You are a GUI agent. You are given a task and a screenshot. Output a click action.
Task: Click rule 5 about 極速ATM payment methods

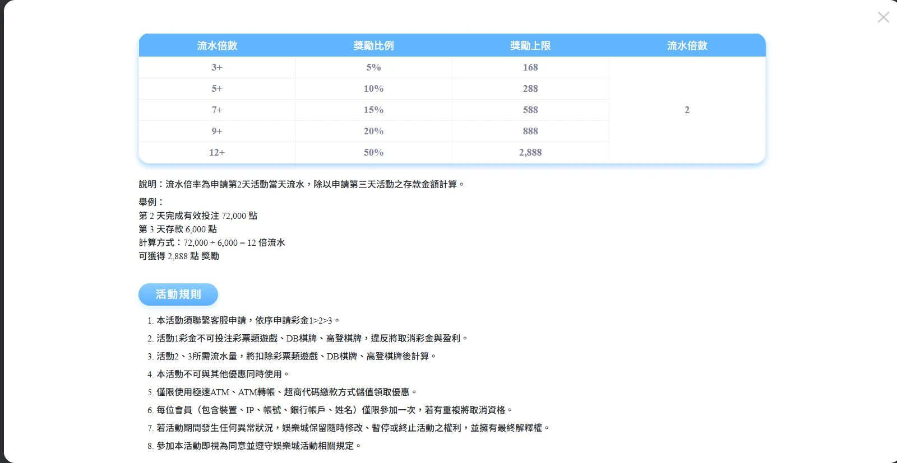click(x=282, y=392)
